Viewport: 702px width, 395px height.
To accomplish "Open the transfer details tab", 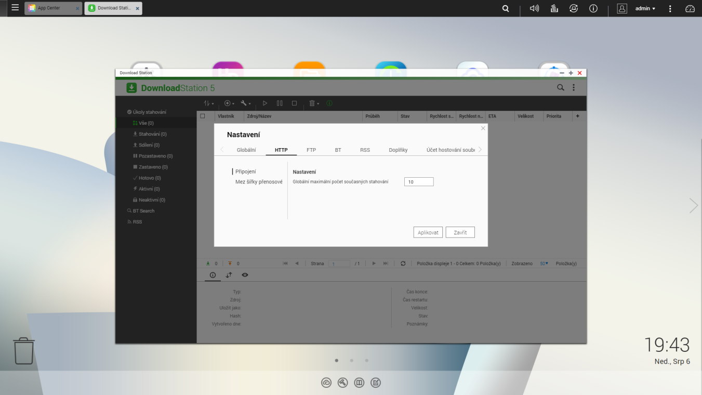I will [x=229, y=275].
